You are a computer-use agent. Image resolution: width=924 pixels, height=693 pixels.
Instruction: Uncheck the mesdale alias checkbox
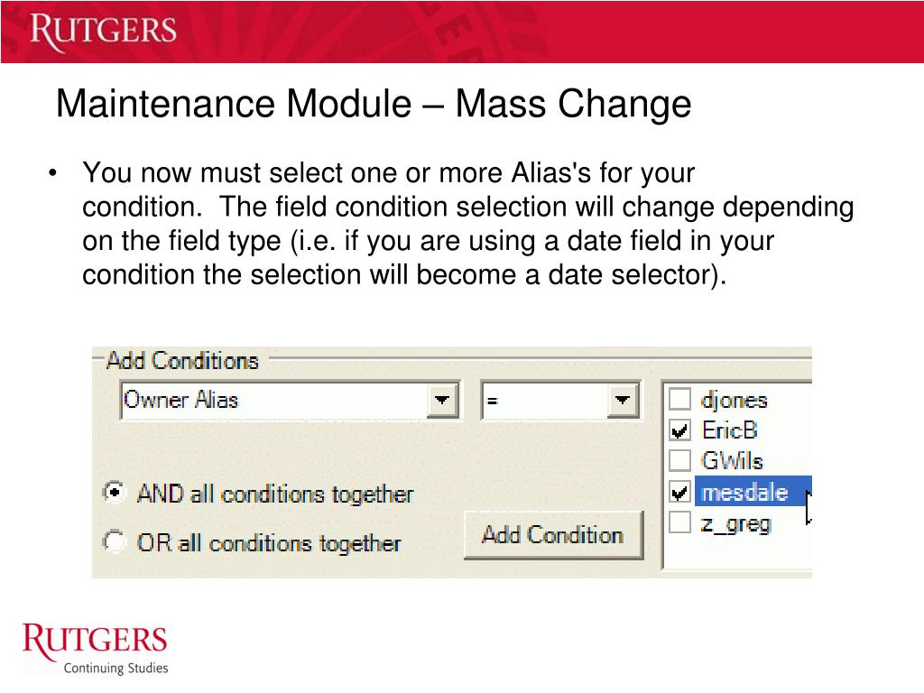[679, 491]
